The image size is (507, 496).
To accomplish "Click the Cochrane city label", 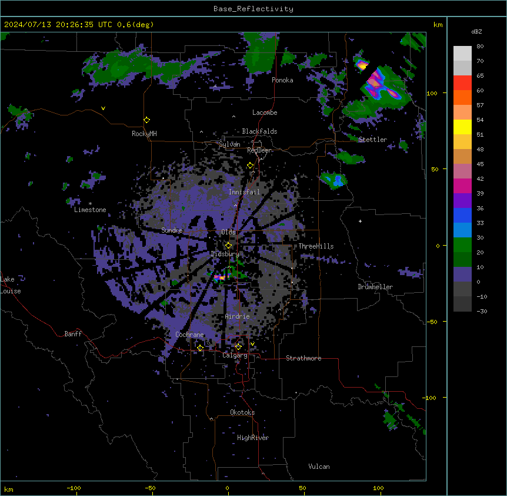I will point(189,335).
